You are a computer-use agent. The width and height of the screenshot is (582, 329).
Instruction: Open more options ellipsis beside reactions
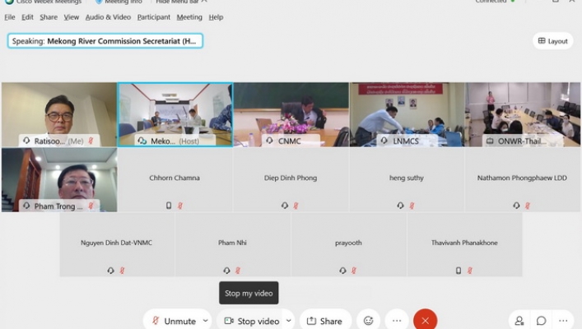(397, 321)
